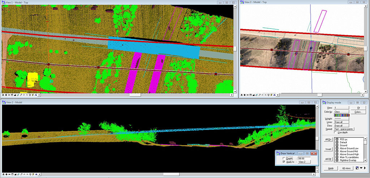Uncheck the Apply to checkbox
The height and width of the screenshot is (178, 370).
(x=283, y=162)
